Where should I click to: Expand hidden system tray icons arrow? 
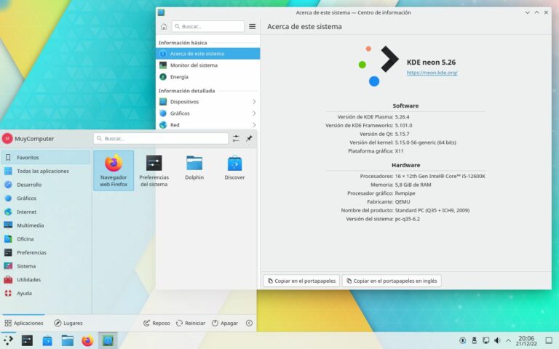[x=508, y=341]
